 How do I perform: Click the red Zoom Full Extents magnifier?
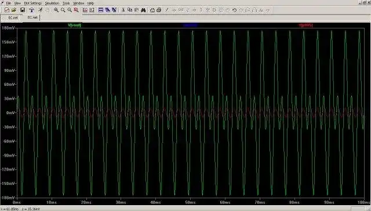click(x=76, y=10)
